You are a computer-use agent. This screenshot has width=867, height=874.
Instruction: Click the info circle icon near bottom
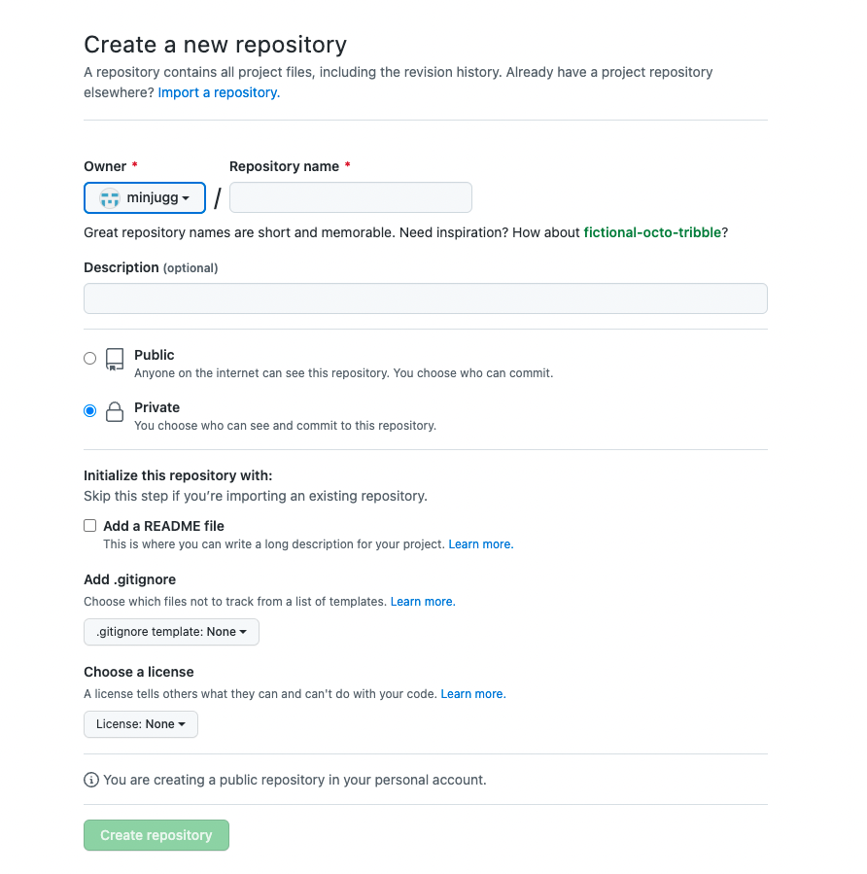[x=90, y=780]
